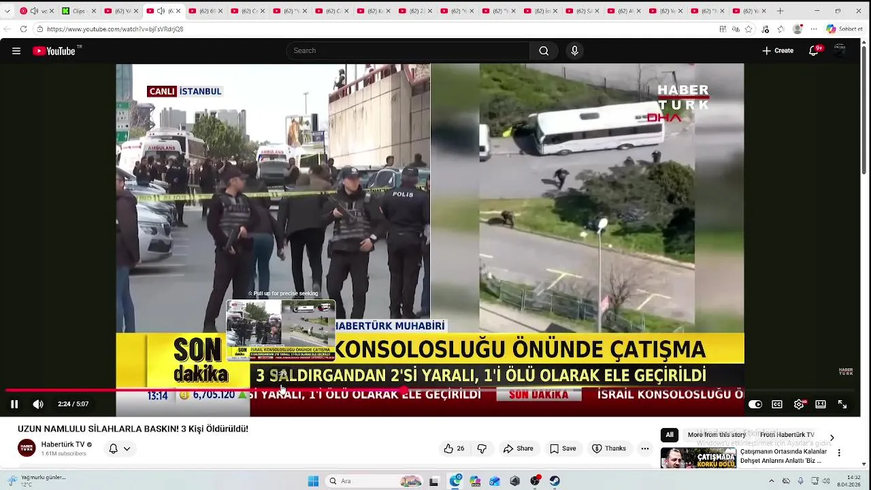
Task: Open the account avatar menu
Action: pos(840,51)
